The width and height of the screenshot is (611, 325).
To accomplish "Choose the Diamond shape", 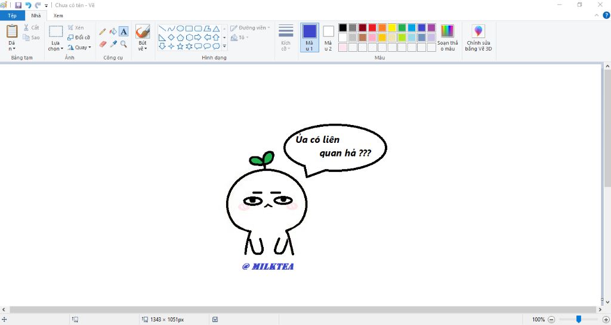I will click(x=171, y=37).
